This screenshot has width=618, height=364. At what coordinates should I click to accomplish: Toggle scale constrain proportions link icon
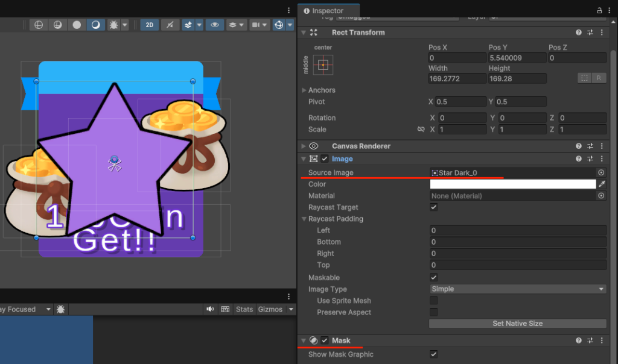(x=421, y=129)
